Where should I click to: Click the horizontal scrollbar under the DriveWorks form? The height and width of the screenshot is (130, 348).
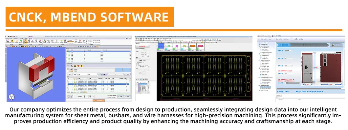pyautogui.click(x=310, y=89)
